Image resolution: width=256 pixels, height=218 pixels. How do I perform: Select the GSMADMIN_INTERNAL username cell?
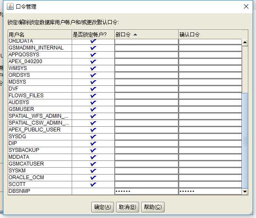(40, 48)
